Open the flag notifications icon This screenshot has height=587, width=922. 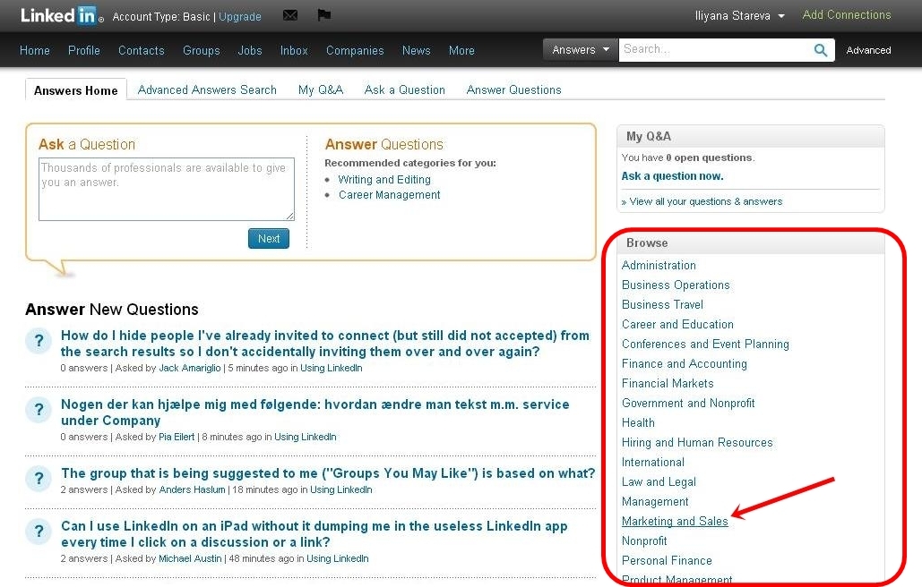coord(324,14)
